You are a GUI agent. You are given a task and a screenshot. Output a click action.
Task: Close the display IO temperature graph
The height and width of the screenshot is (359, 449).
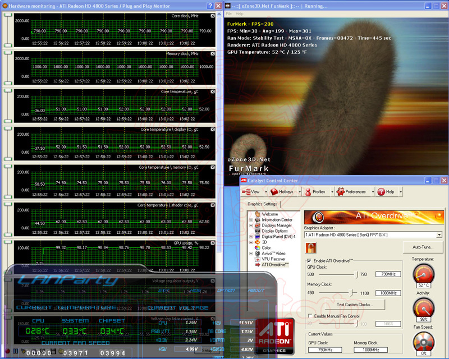pyautogui.click(x=213, y=130)
